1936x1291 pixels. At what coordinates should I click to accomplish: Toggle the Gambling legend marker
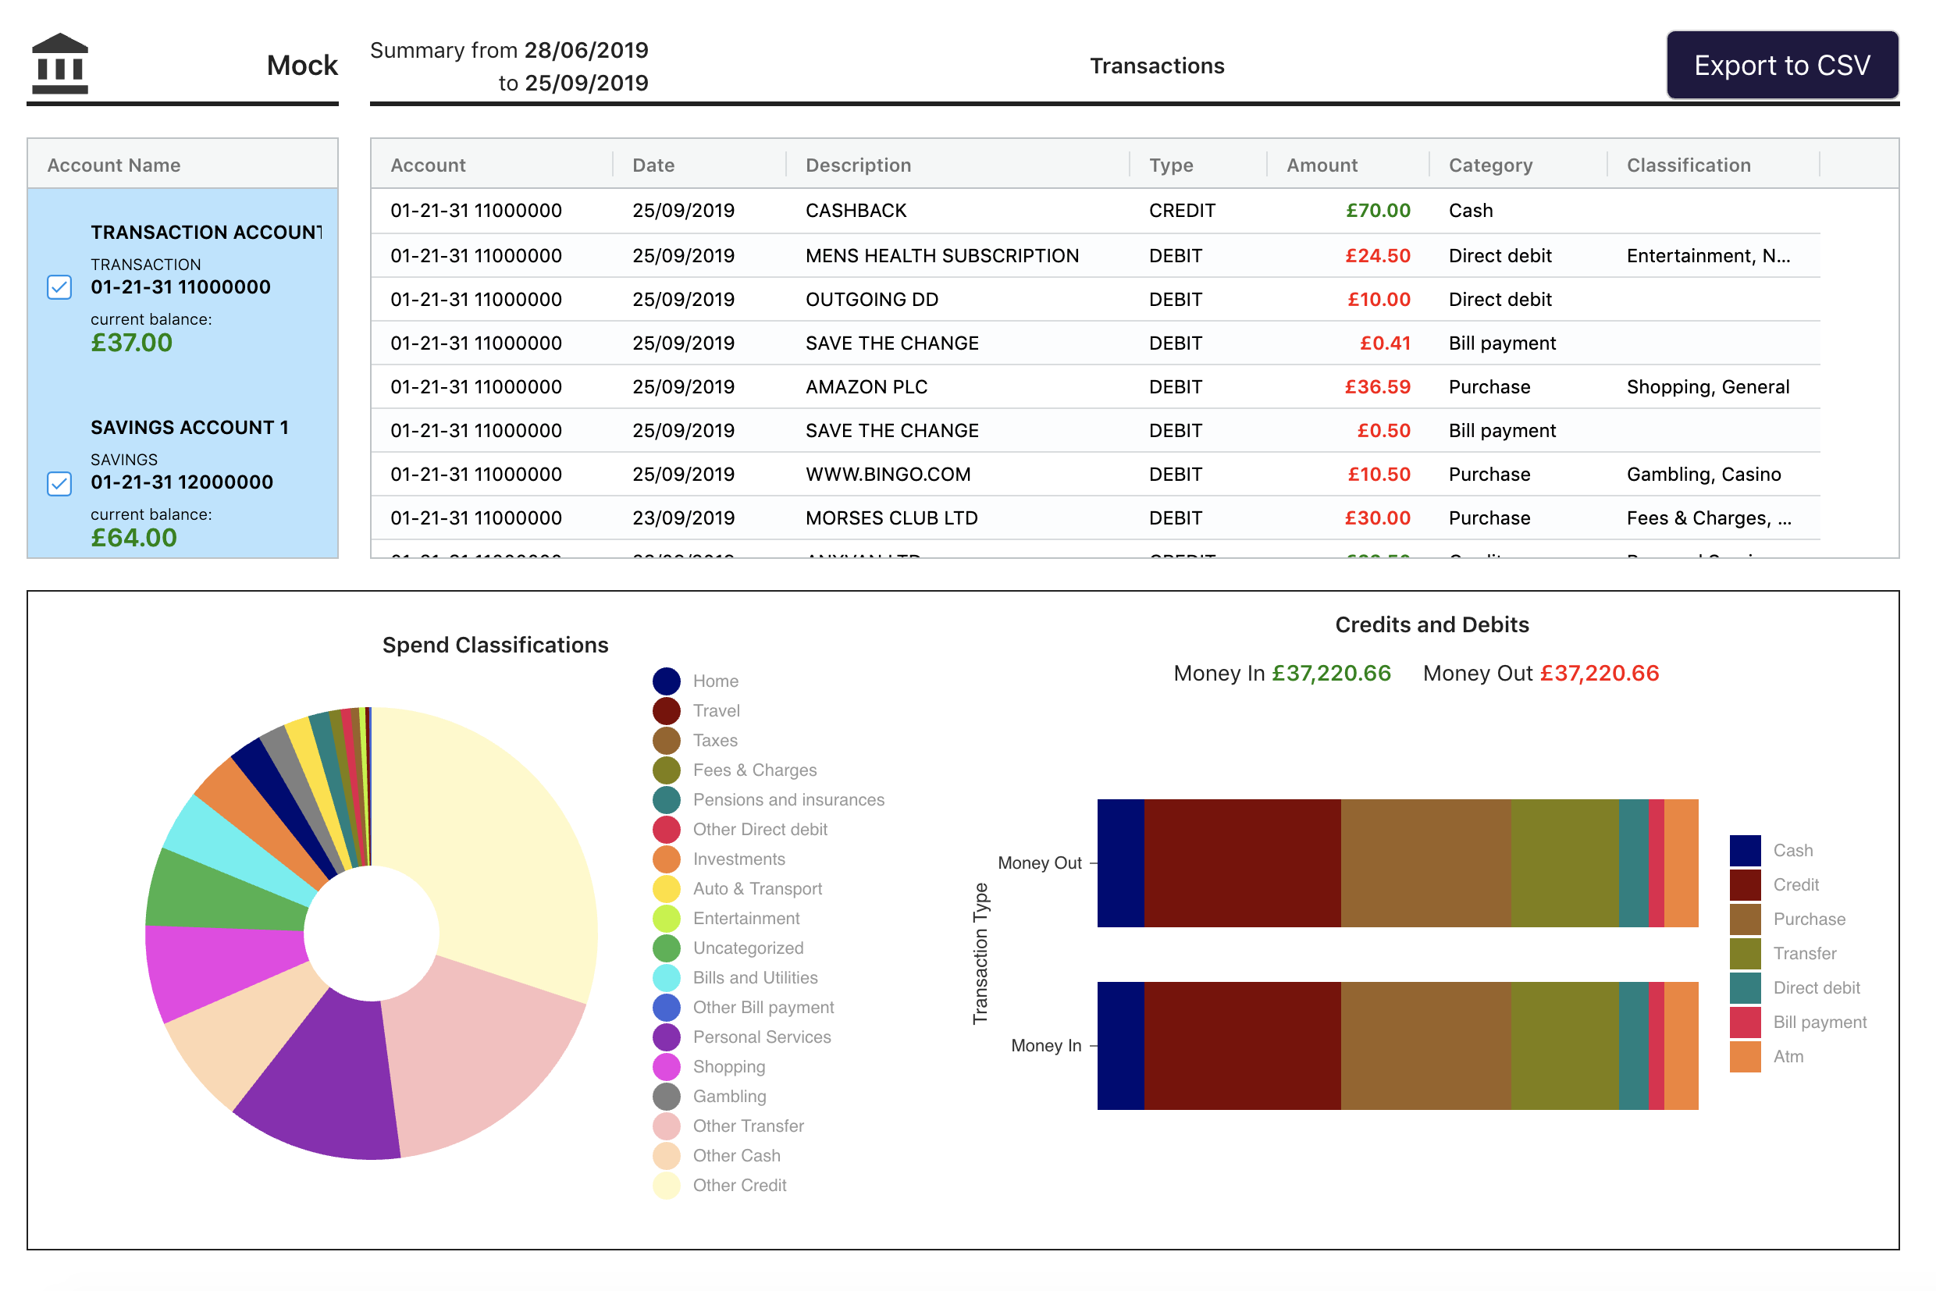click(666, 1096)
